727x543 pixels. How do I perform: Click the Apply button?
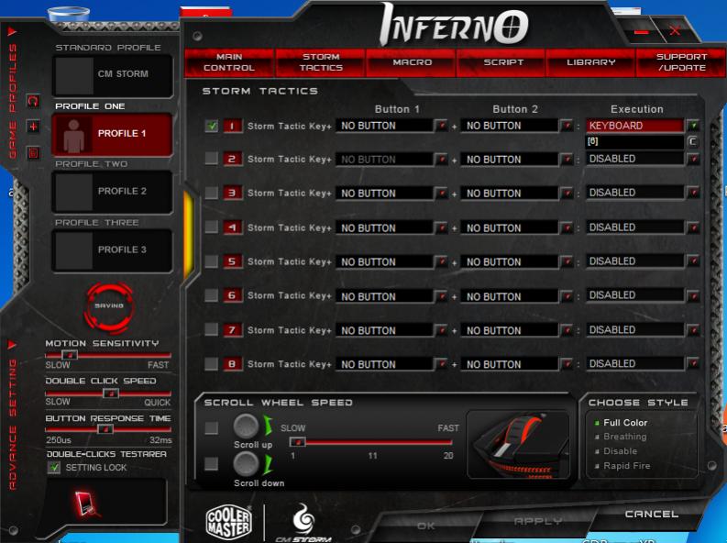pos(538,521)
